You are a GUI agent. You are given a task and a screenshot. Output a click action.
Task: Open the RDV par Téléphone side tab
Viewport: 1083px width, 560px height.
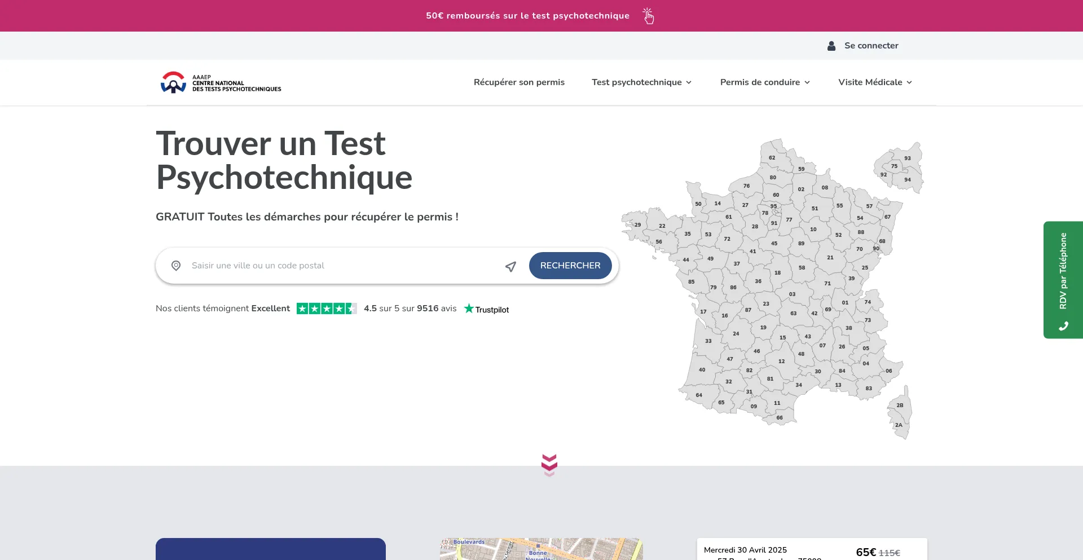pyautogui.click(x=1063, y=271)
